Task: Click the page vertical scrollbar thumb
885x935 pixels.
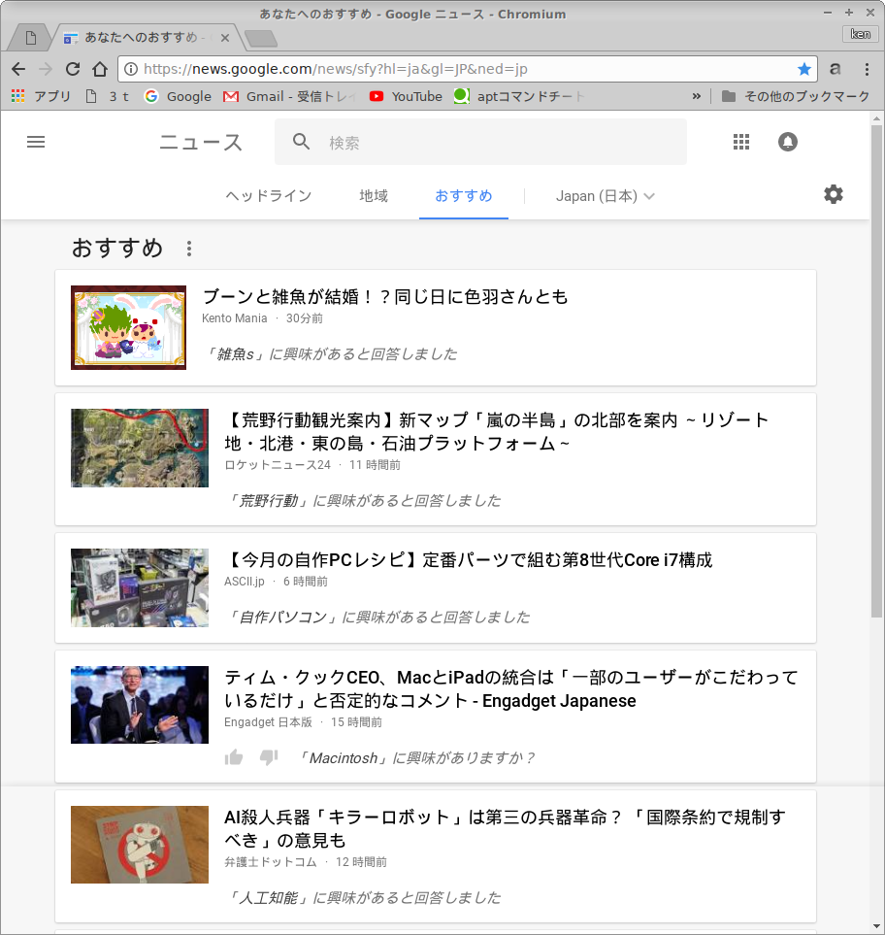Action: pyautogui.click(x=876, y=371)
